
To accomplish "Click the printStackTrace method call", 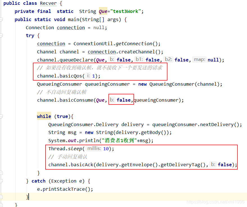I will point(64,189).
